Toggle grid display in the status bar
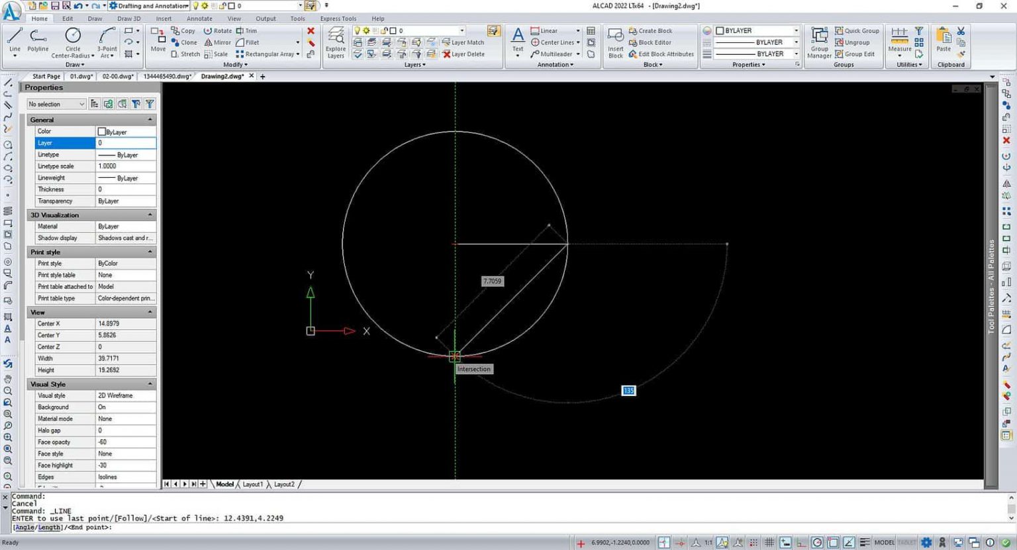1017x550 pixels. 769,542
